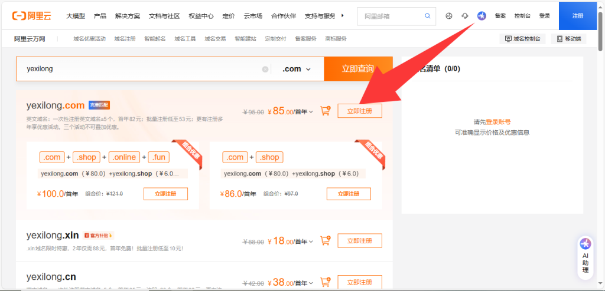Open the 解决方案 menu
The image size is (605, 291).
tap(128, 16)
